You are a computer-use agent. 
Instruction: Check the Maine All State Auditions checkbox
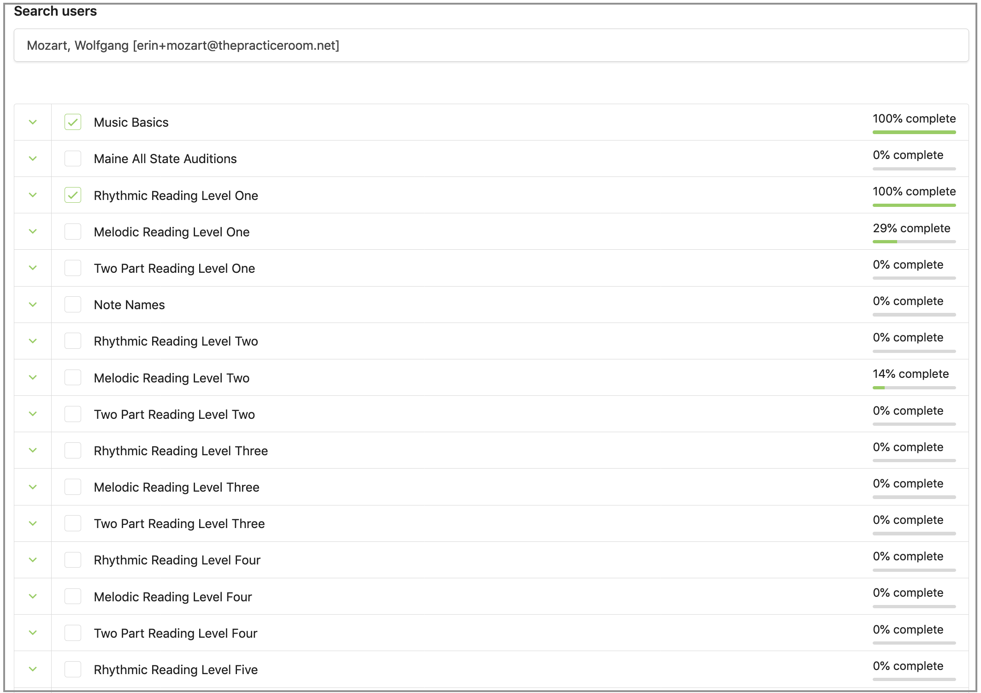[73, 159]
